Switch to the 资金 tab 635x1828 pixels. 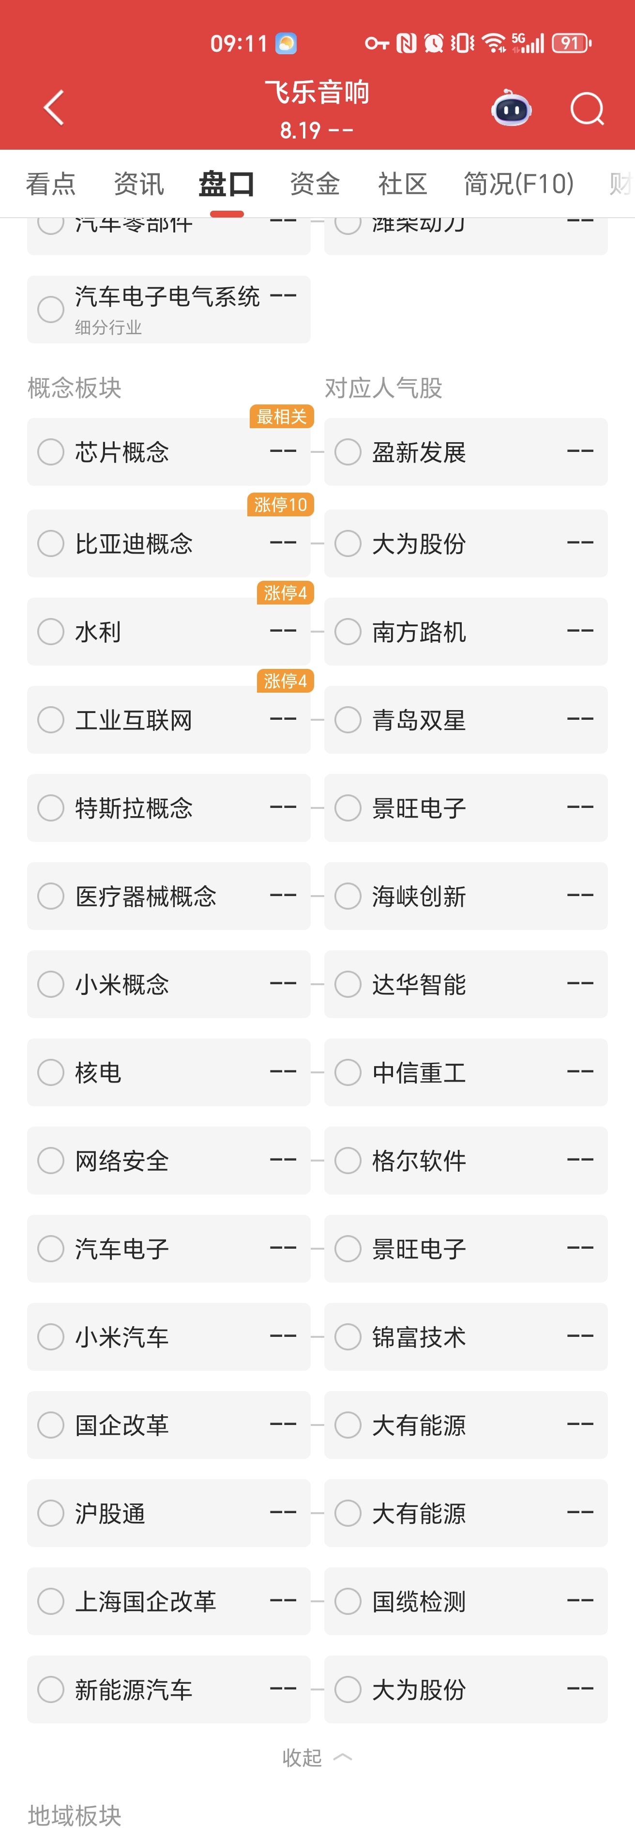[x=315, y=184]
